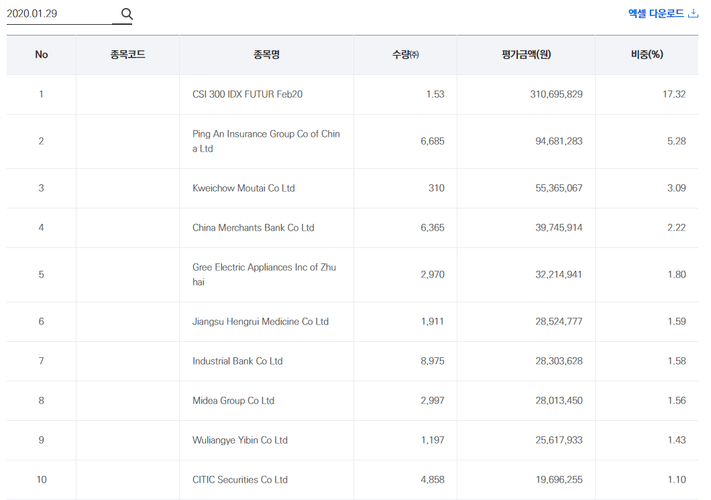Select Jiangsu Hengrui Medicine Co Ltd name
This screenshot has height=500, width=711.
pos(260,322)
